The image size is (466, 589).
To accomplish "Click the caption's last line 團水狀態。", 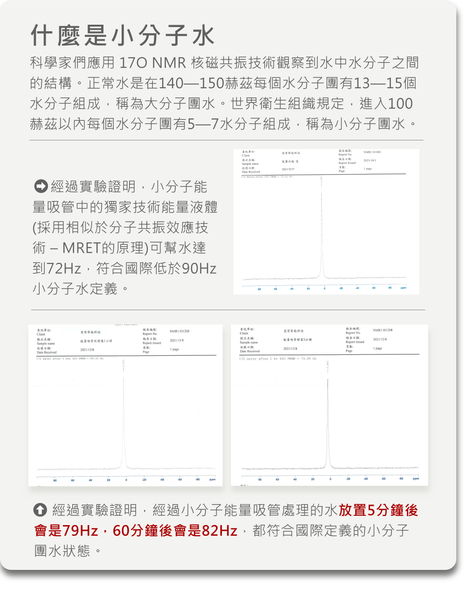I will [x=69, y=551].
